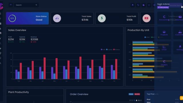Click the Plant Productivity heading

click(x=18, y=92)
